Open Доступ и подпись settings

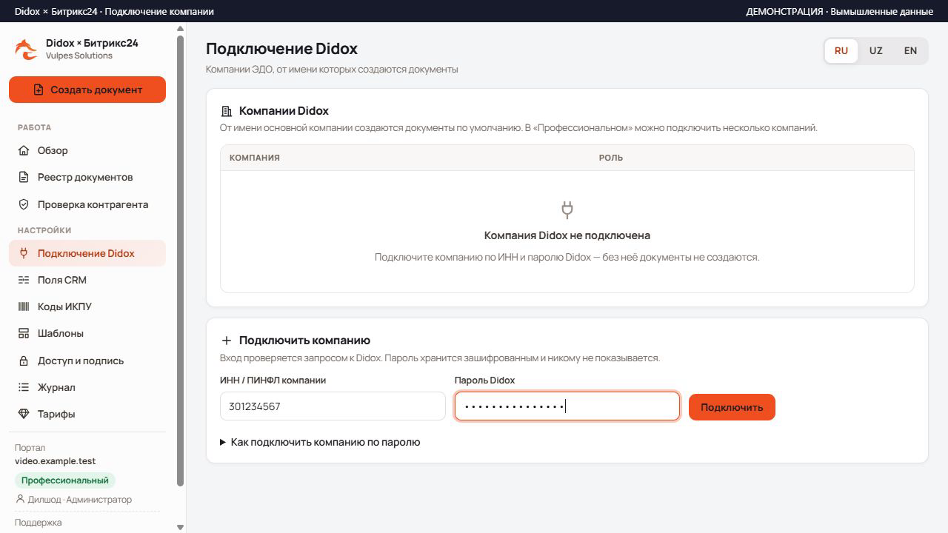[x=87, y=361]
